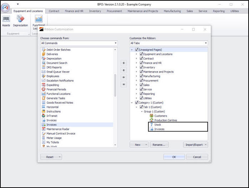Select the Document Search command icon
Screen dimensions: 249x188
(x=44, y=63)
